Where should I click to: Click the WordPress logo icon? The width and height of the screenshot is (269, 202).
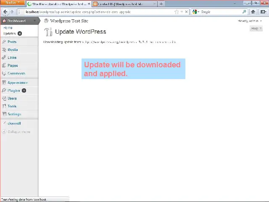[x=46, y=21]
